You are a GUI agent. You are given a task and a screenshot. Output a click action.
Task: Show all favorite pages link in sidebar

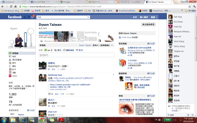pyautogui.click(x=31, y=110)
